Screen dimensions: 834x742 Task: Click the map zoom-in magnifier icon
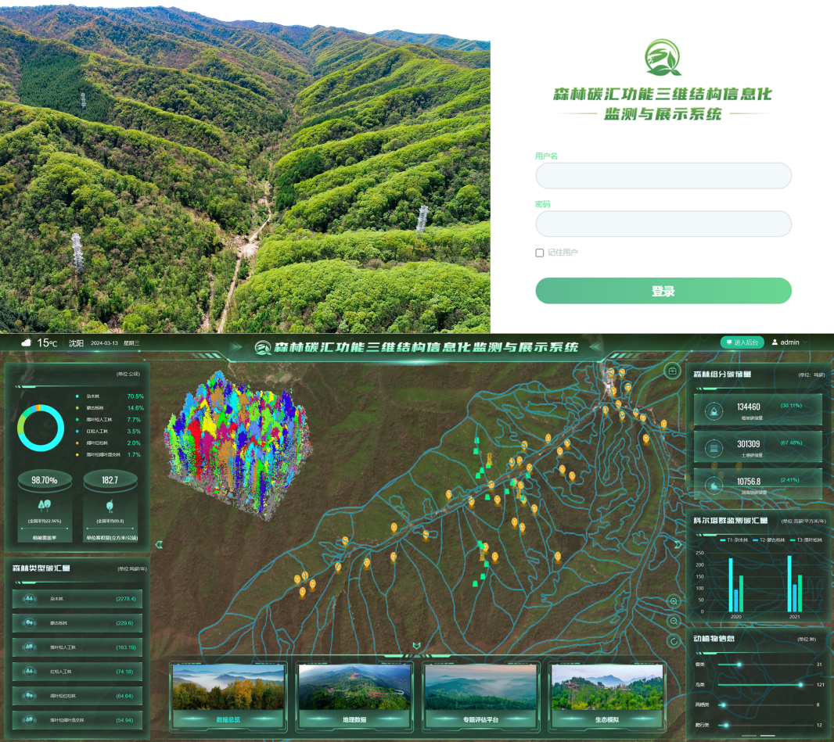pos(674,601)
